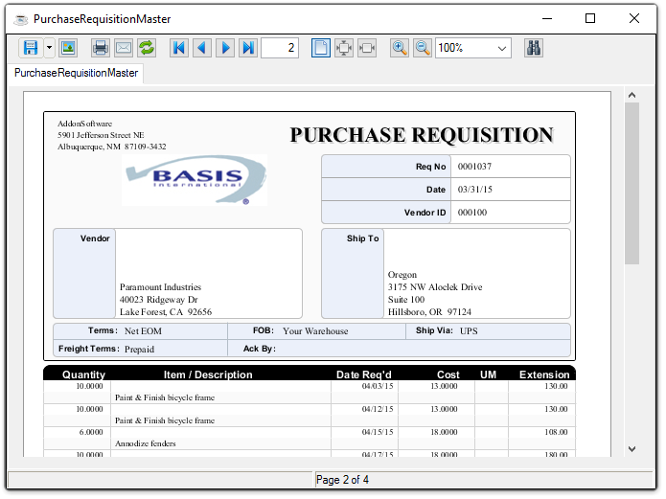Image resolution: width=666 pixels, height=499 pixels.
Task: Click the Save report icon
Action: (30, 48)
